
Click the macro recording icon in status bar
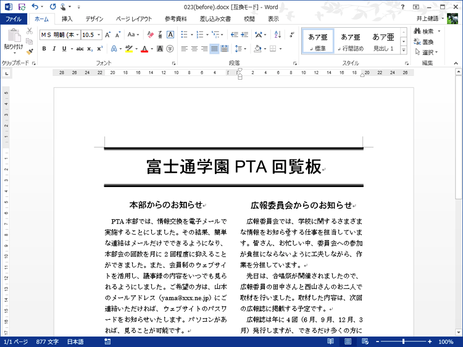(107, 341)
